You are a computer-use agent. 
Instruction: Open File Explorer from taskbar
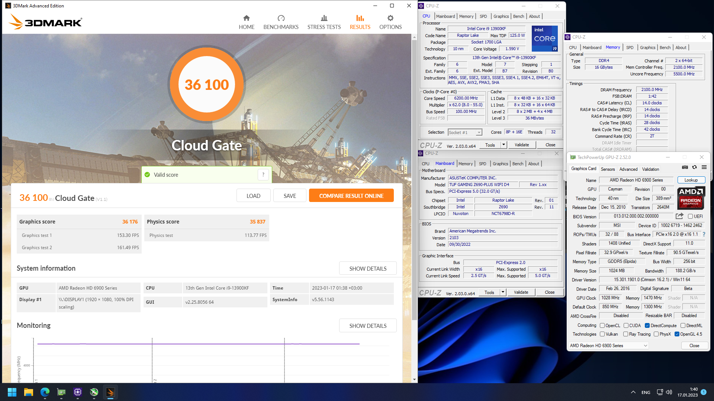(x=29, y=392)
